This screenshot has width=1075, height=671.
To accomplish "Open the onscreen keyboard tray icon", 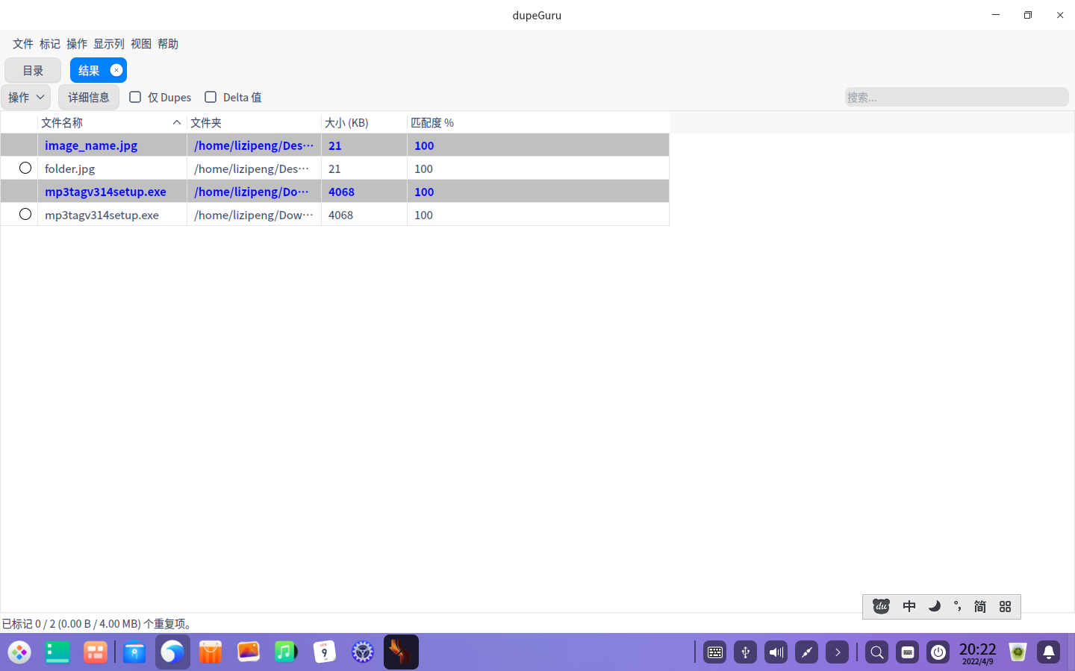I will pyautogui.click(x=715, y=652).
